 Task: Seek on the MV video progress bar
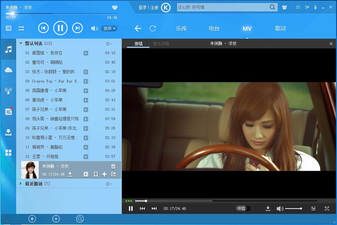coord(226,201)
